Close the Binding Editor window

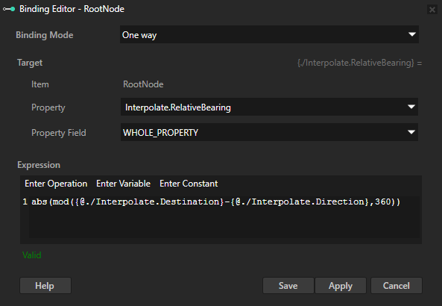click(x=432, y=10)
